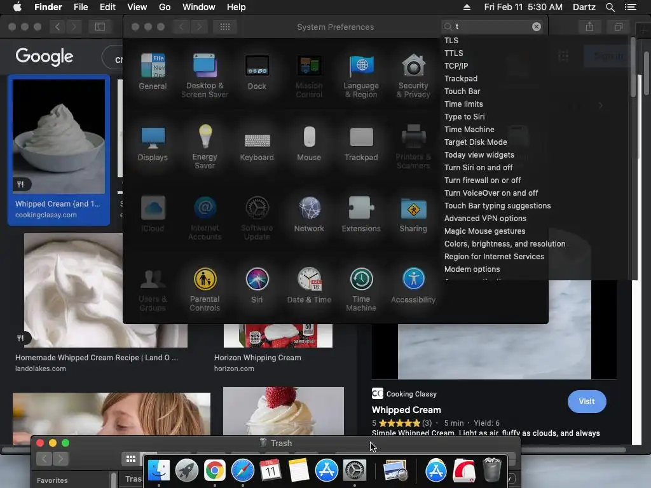
Task: Open the Displays preference pane
Action: click(153, 143)
